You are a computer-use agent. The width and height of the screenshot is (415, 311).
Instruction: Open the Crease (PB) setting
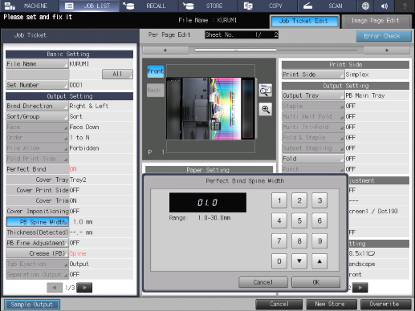tap(37, 253)
